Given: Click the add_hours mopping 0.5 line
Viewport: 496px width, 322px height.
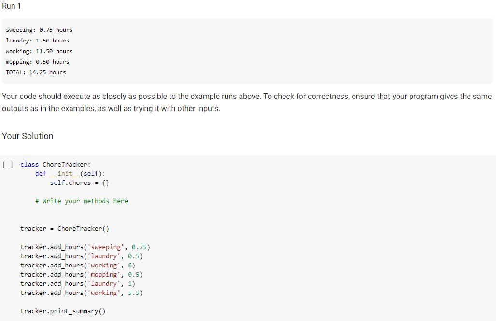Looking at the screenshot, I should [x=81, y=274].
